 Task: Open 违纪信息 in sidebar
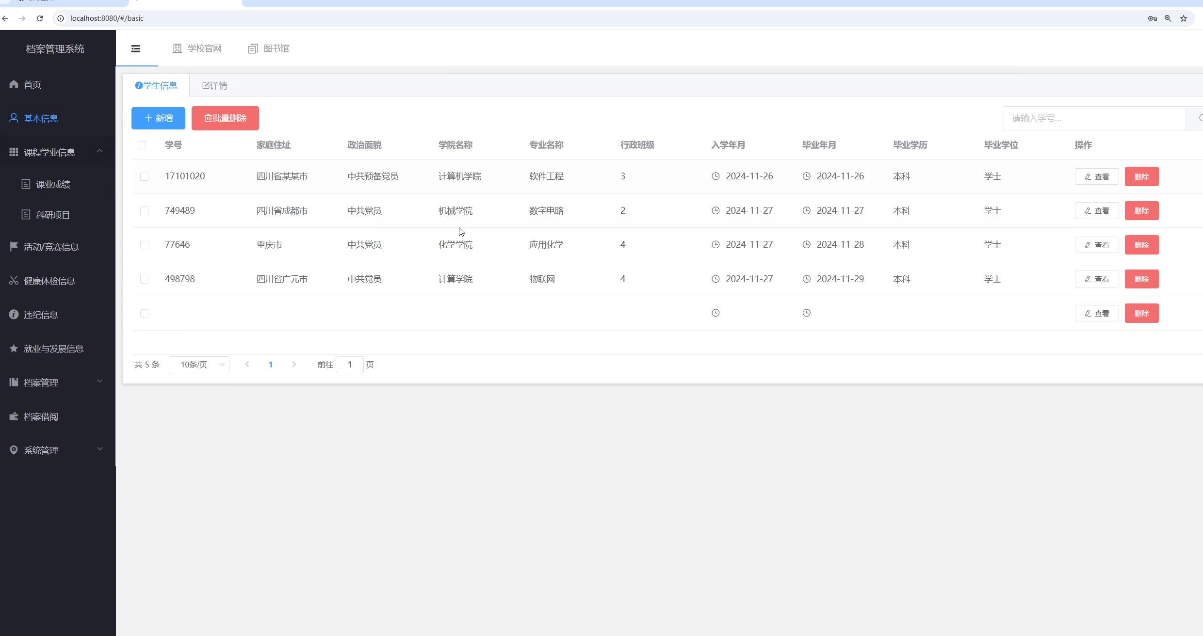pyautogui.click(x=41, y=315)
